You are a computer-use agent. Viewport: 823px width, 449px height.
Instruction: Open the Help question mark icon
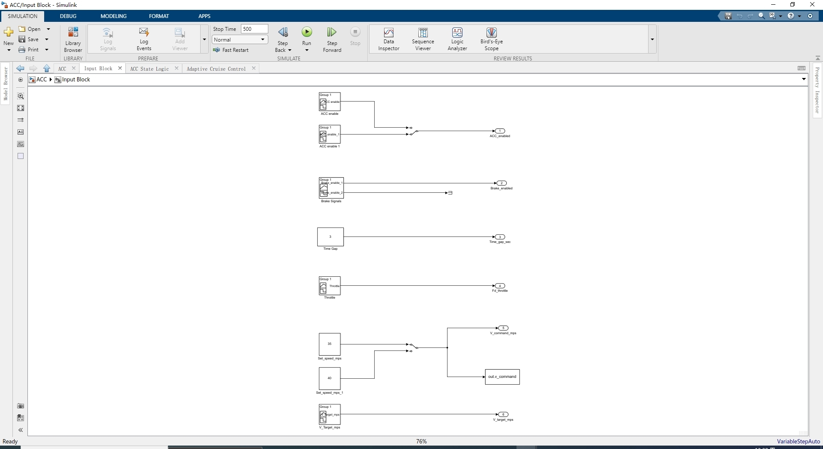point(791,16)
